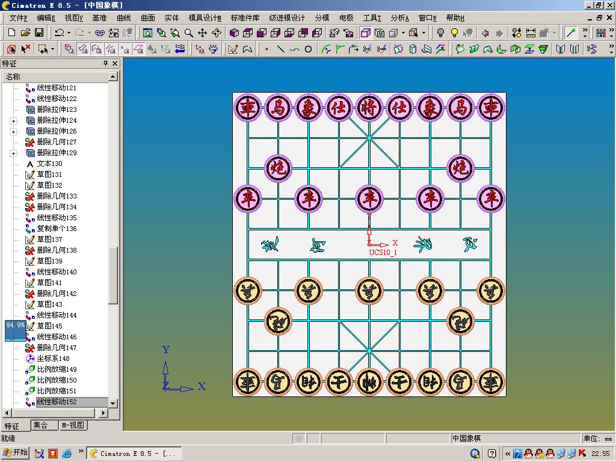Click the help question mark tray icon
The image size is (616, 462).
coord(491,454)
